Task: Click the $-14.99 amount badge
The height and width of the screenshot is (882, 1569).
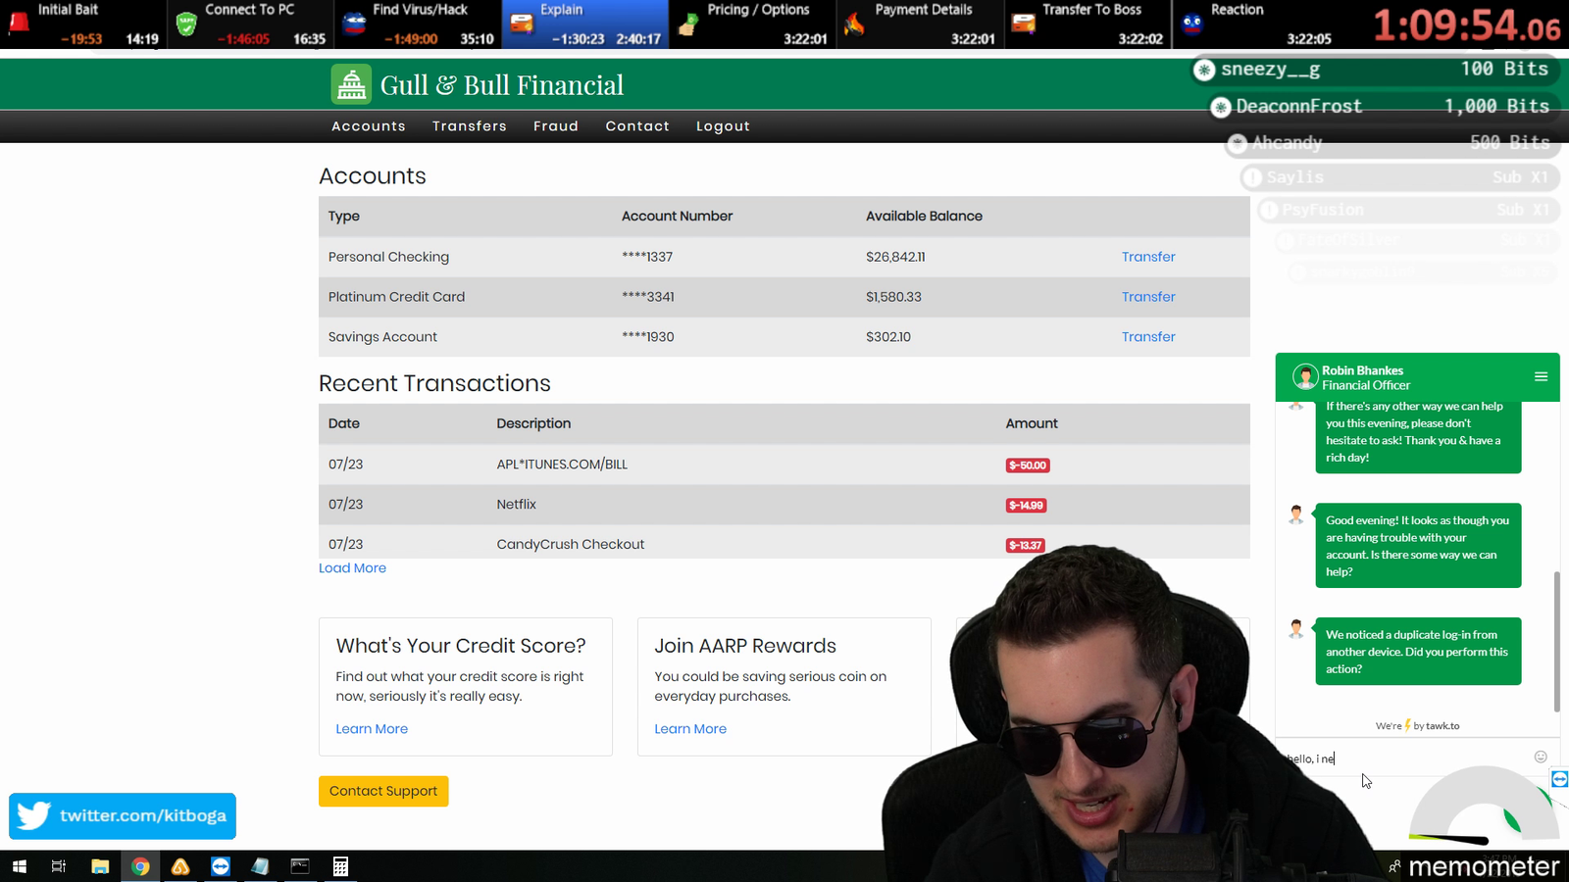Action: point(1026,506)
